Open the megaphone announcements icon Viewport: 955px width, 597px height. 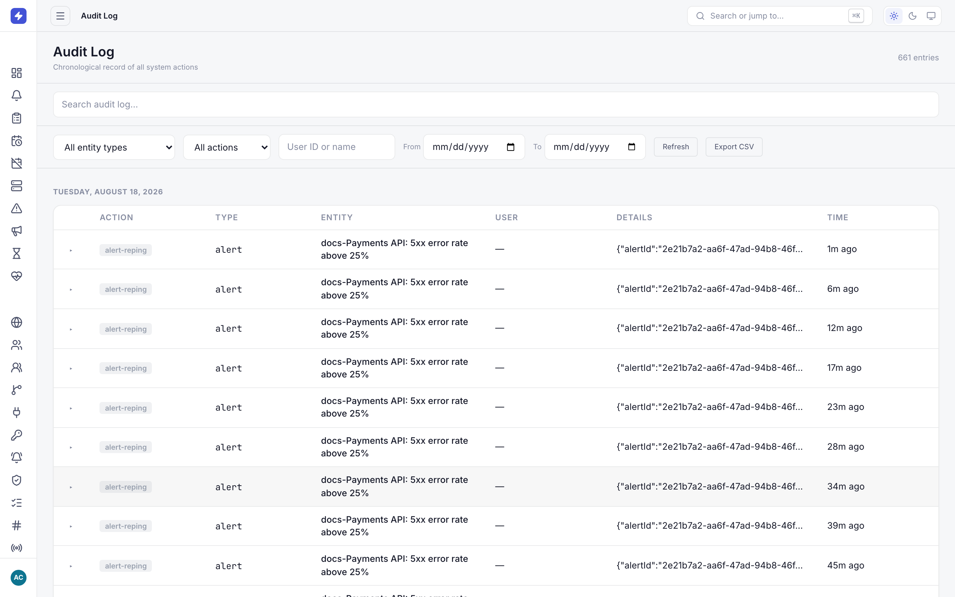[17, 231]
